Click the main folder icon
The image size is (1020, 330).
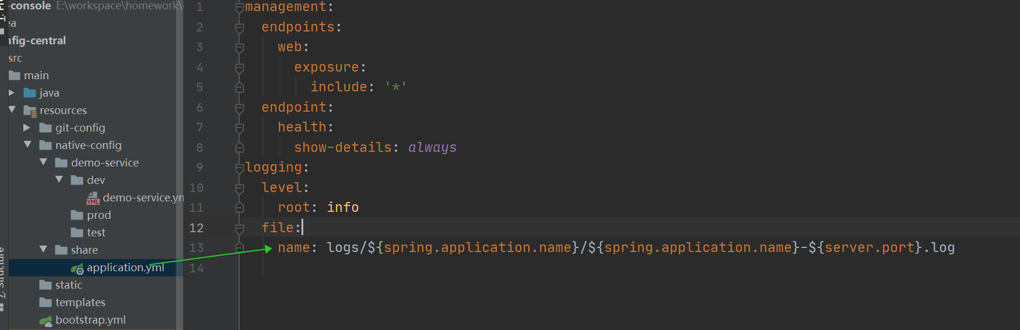[15, 76]
